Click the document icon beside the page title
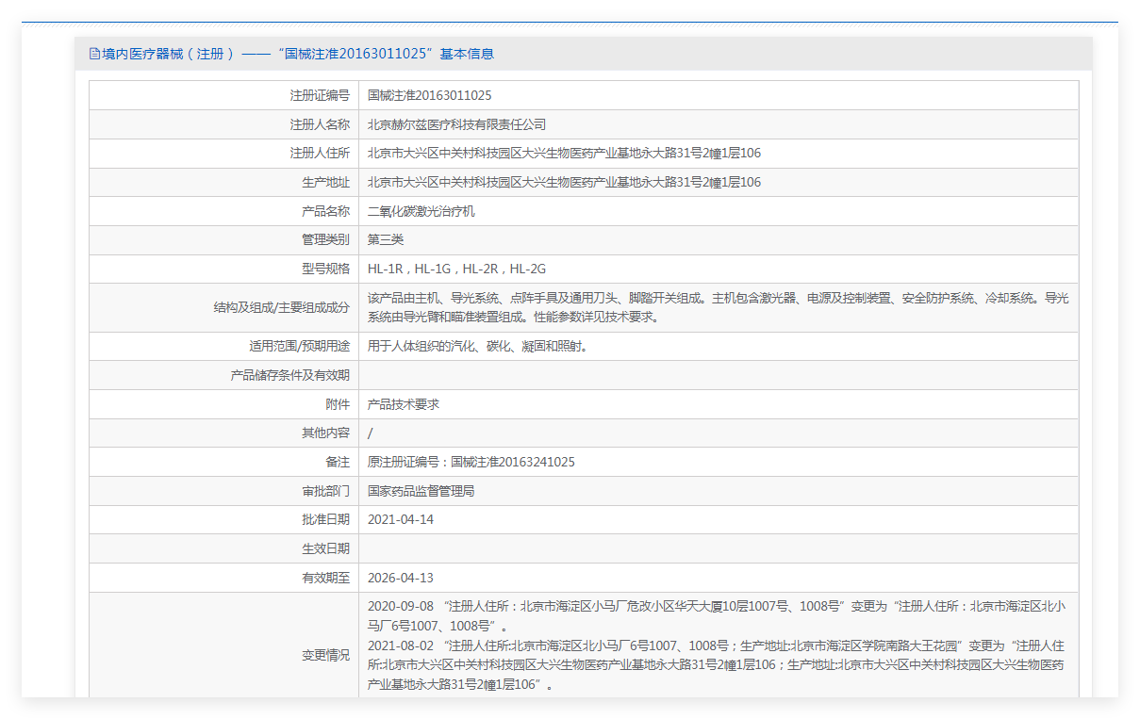This screenshot has height=719, width=1140. click(x=94, y=54)
